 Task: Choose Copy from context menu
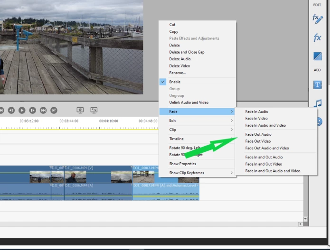coord(174,31)
